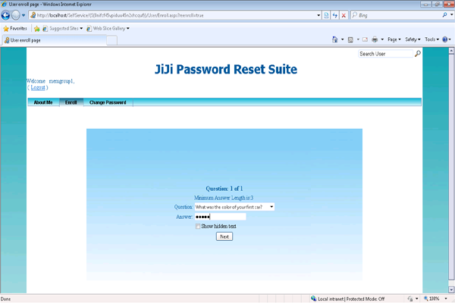Screen dimensions: 455x303
Task: Click the Minimum Answer Length is 3 text
Action: 224,198
